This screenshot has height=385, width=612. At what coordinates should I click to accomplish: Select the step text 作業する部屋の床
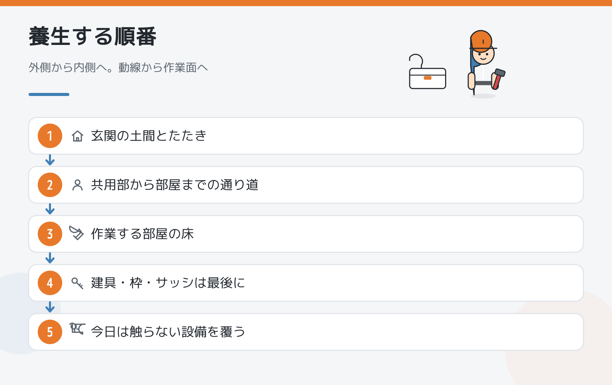coord(142,234)
